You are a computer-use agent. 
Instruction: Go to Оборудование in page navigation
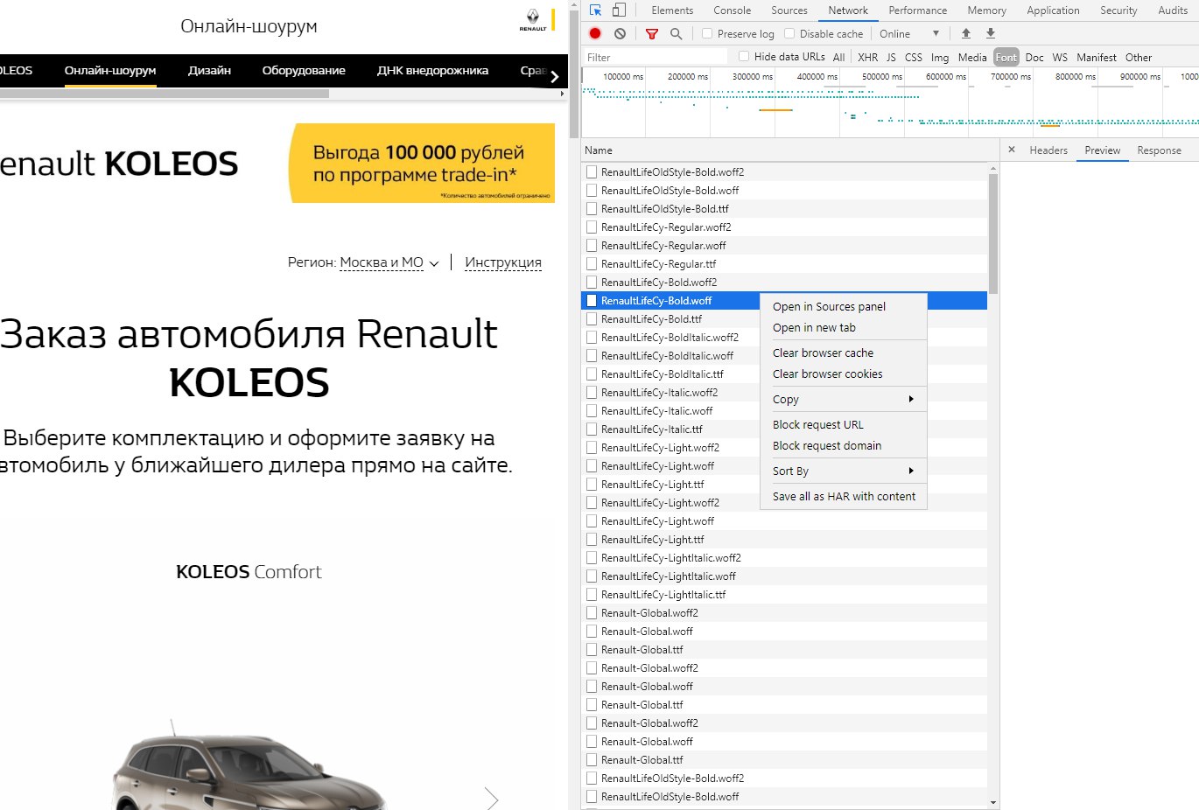(x=304, y=71)
